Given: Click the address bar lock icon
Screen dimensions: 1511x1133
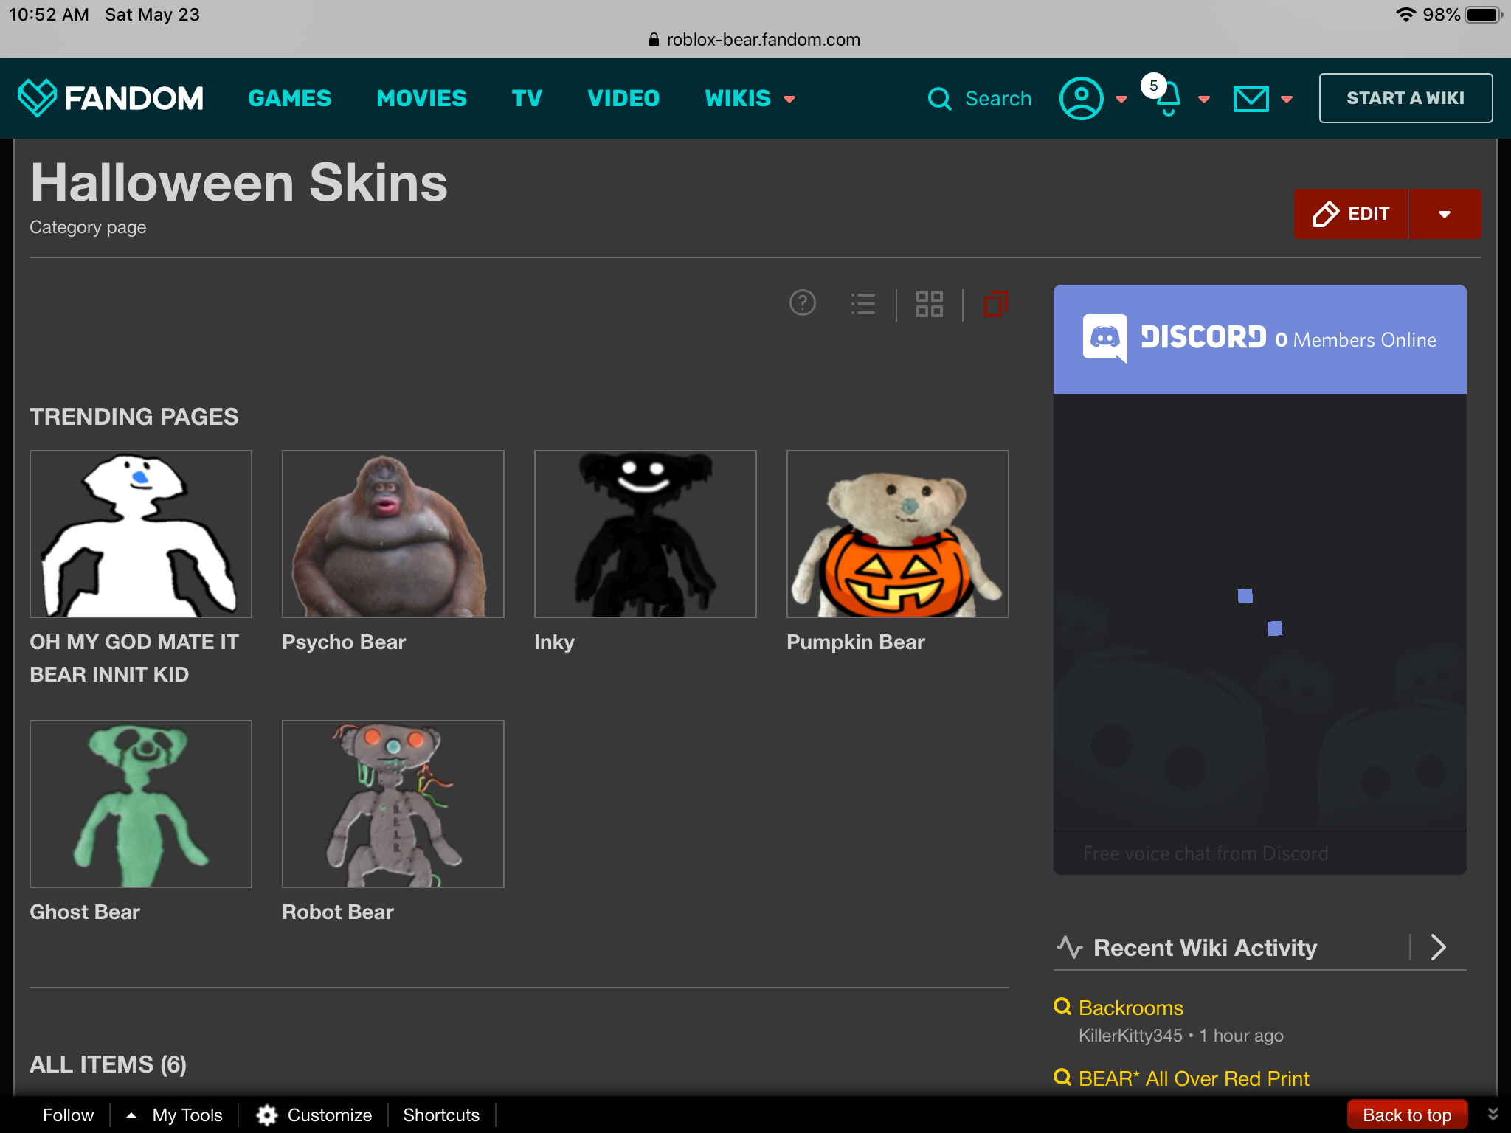Looking at the screenshot, I should coord(653,40).
